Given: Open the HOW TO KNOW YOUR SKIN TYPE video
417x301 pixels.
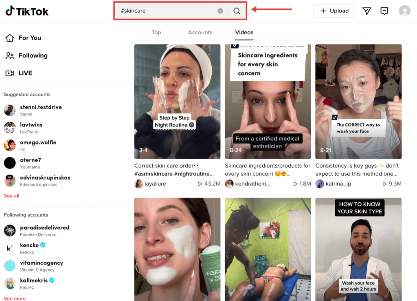Looking at the screenshot, I should click(358, 249).
